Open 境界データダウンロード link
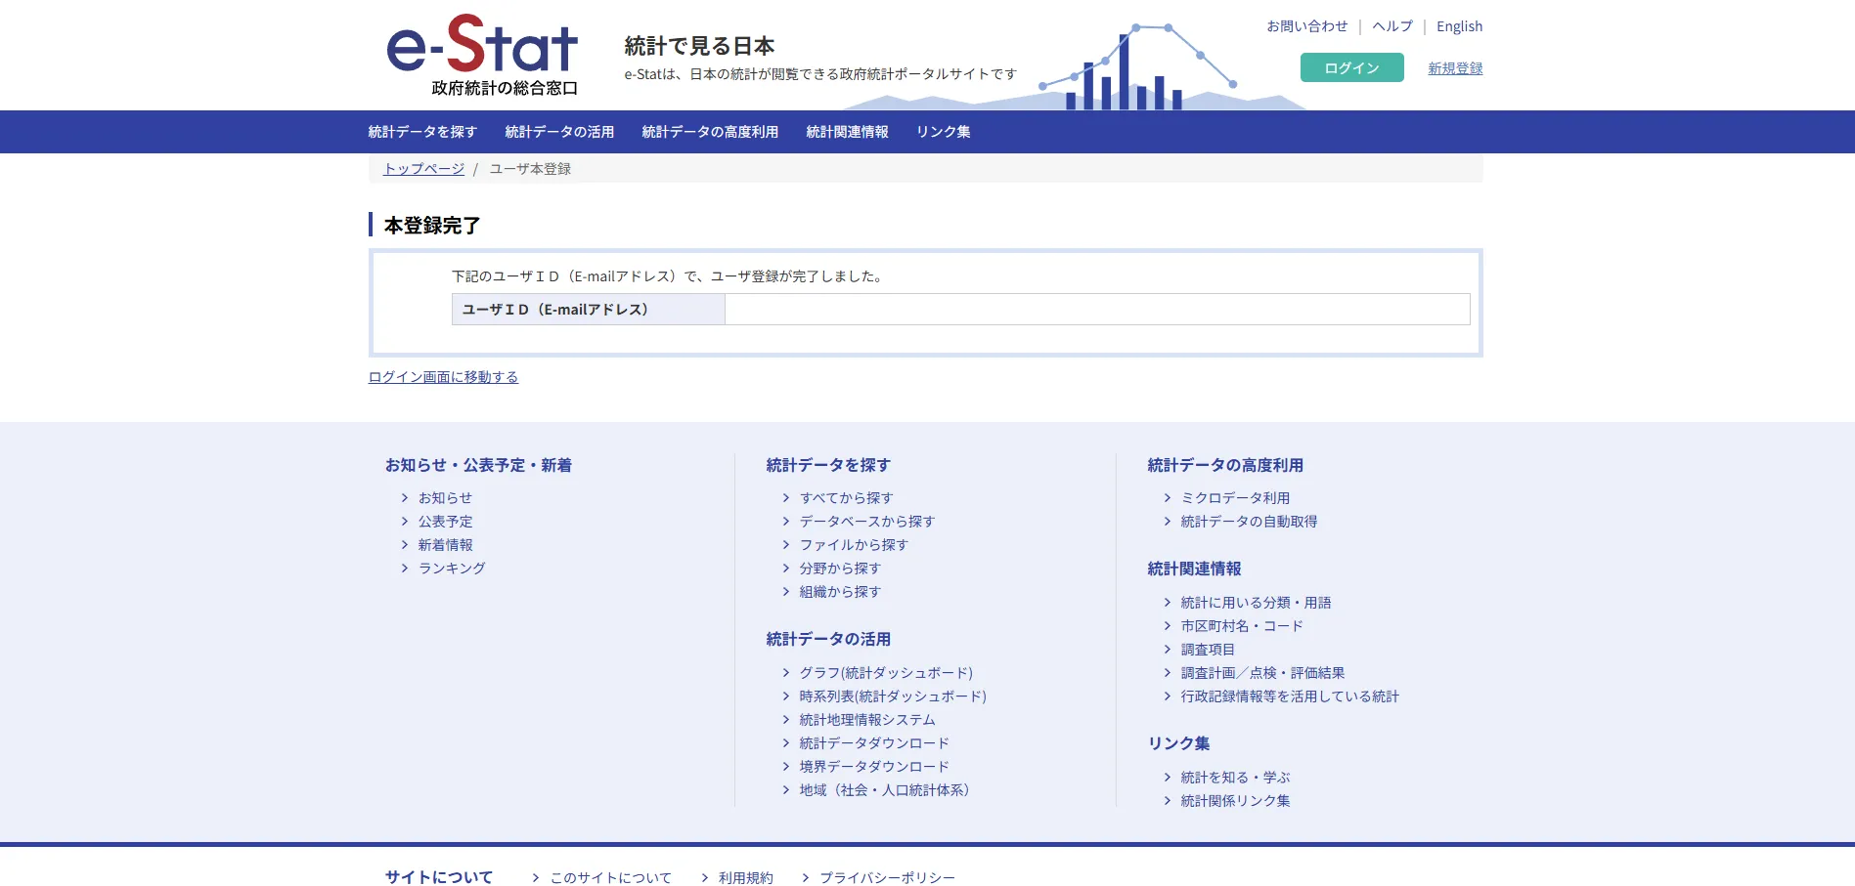This screenshot has height=886, width=1855. 873,767
